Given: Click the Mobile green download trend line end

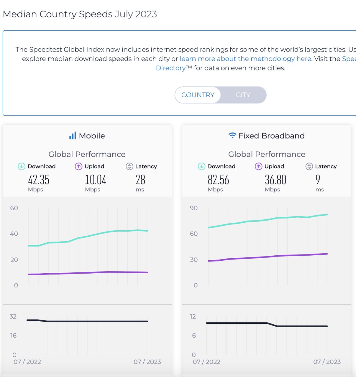Looking at the screenshot, I should [x=147, y=231].
